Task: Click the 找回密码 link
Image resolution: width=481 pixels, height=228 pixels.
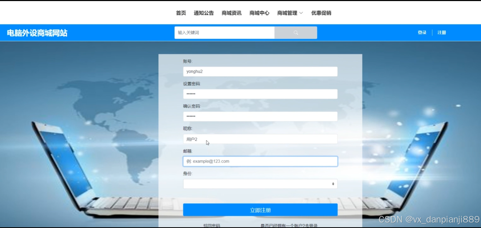Action: coord(212,225)
